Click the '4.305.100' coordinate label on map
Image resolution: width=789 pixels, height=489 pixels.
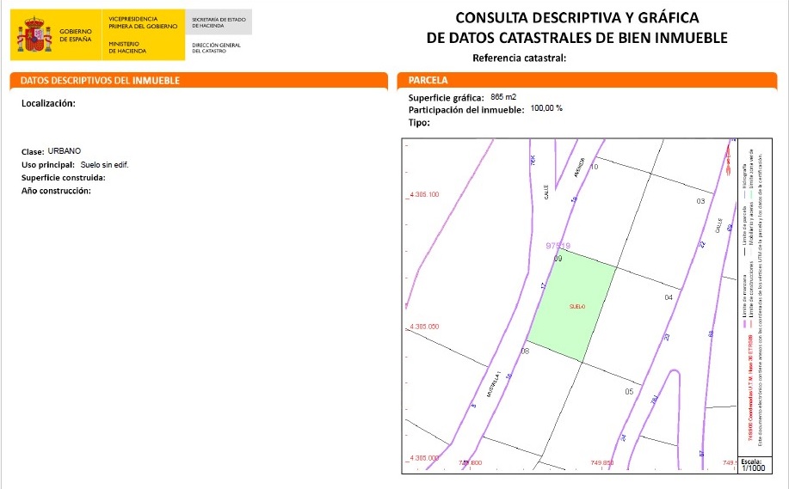pos(424,194)
